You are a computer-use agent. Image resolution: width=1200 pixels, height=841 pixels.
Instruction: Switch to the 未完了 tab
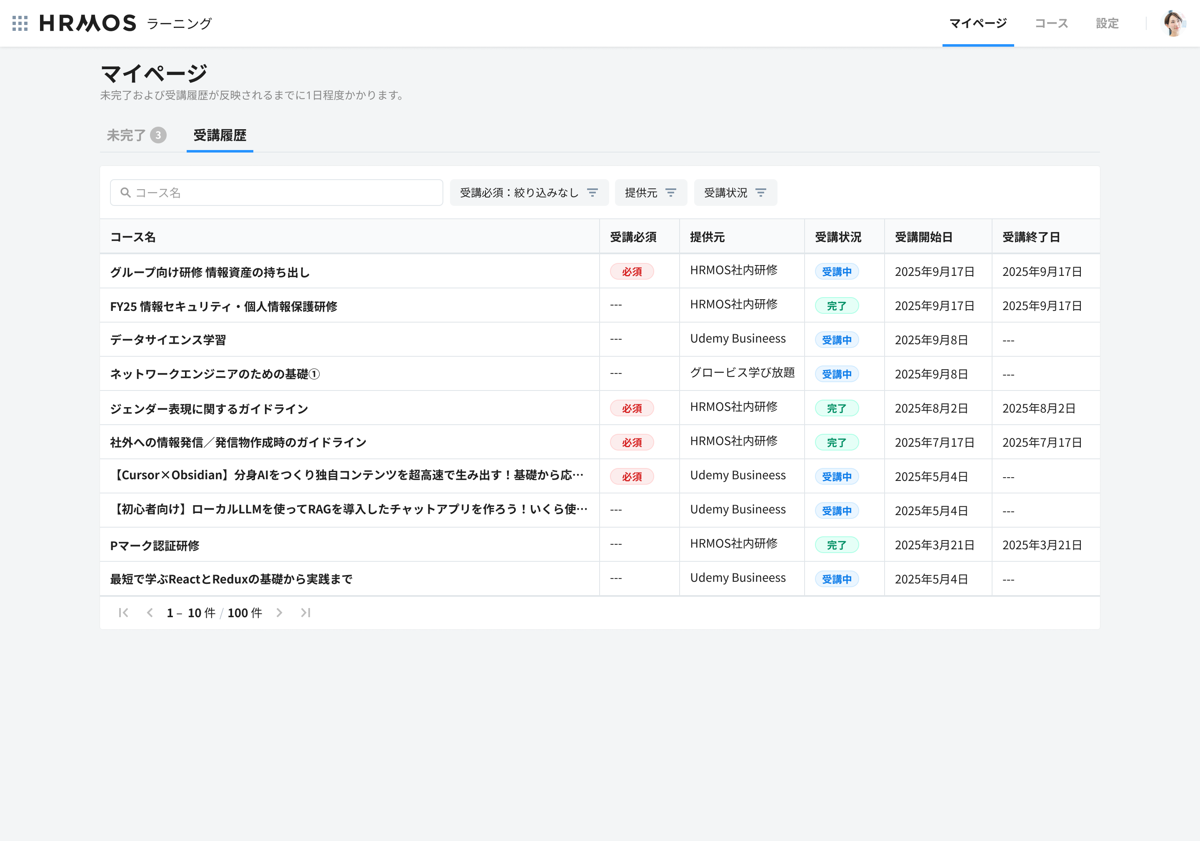(x=136, y=135)
